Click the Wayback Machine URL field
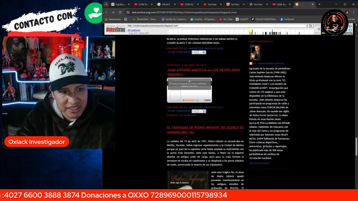 coord(217,26)
